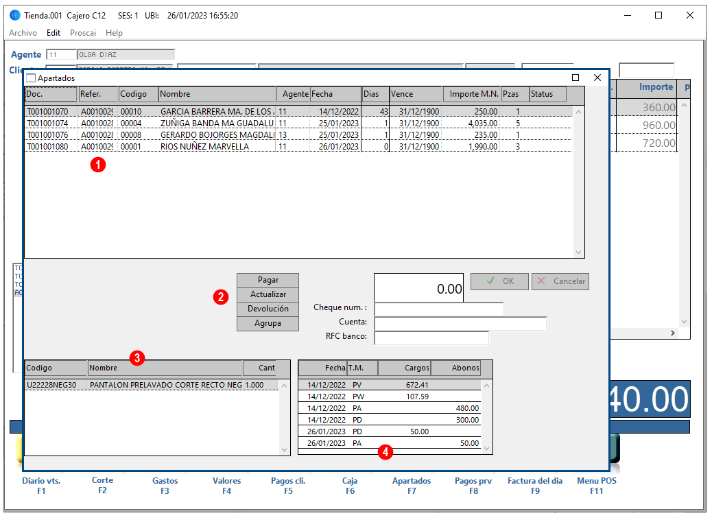Open Gastos F3 shortcut

(165, 486)
